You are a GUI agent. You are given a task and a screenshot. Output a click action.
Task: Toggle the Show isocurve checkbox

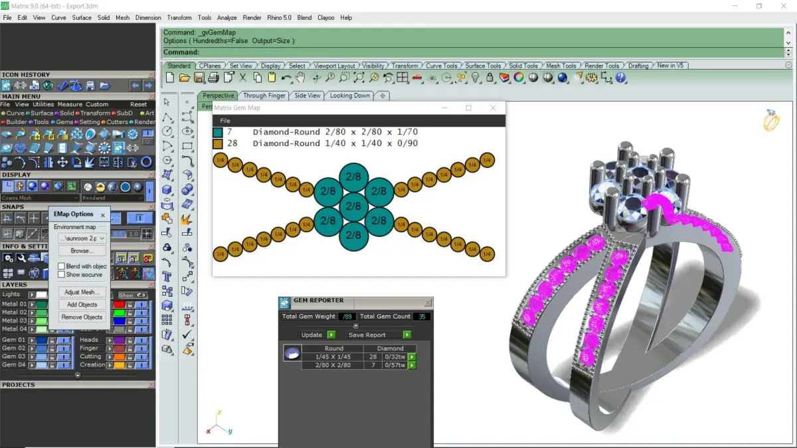tap(61, 275)
